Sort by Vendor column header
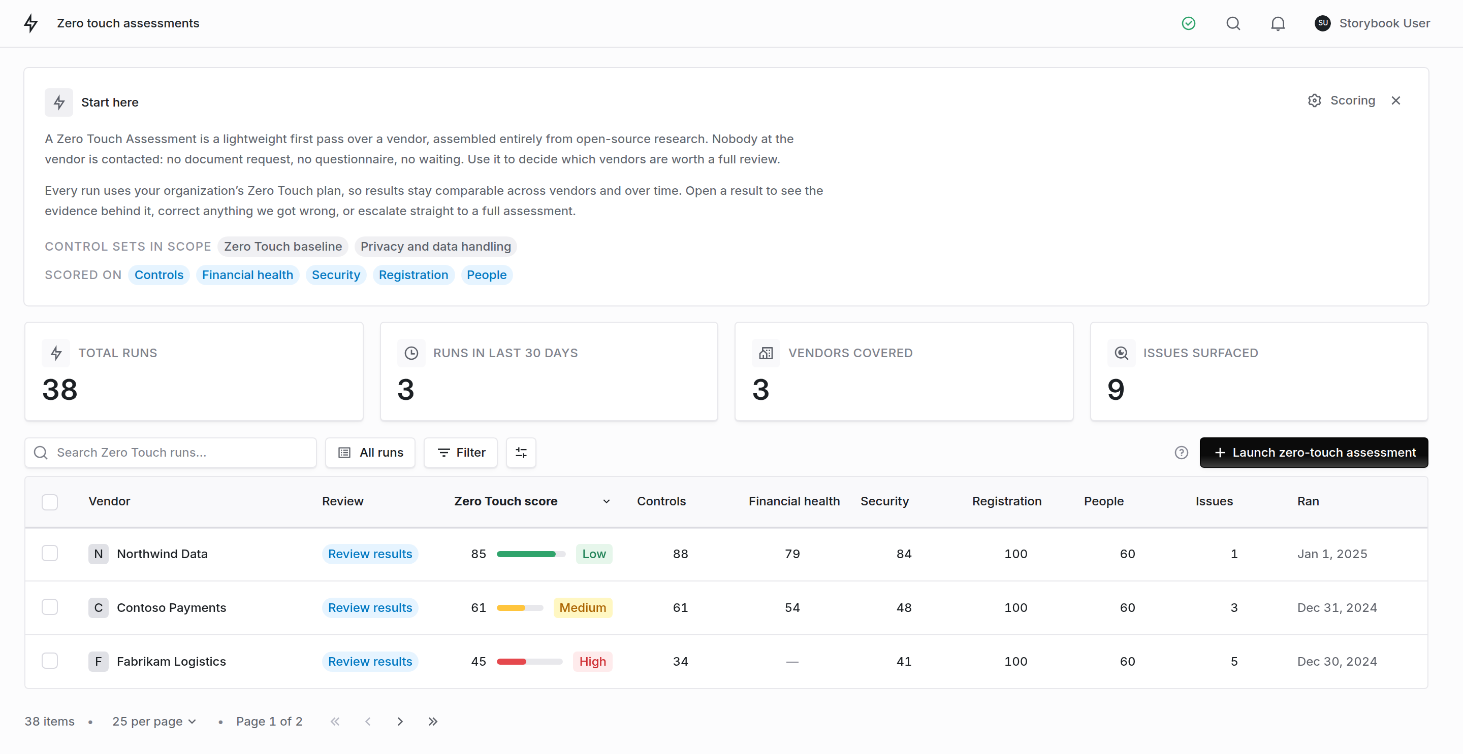The image size is (1463, 754). pyautogui.click(x=109, y=501)
